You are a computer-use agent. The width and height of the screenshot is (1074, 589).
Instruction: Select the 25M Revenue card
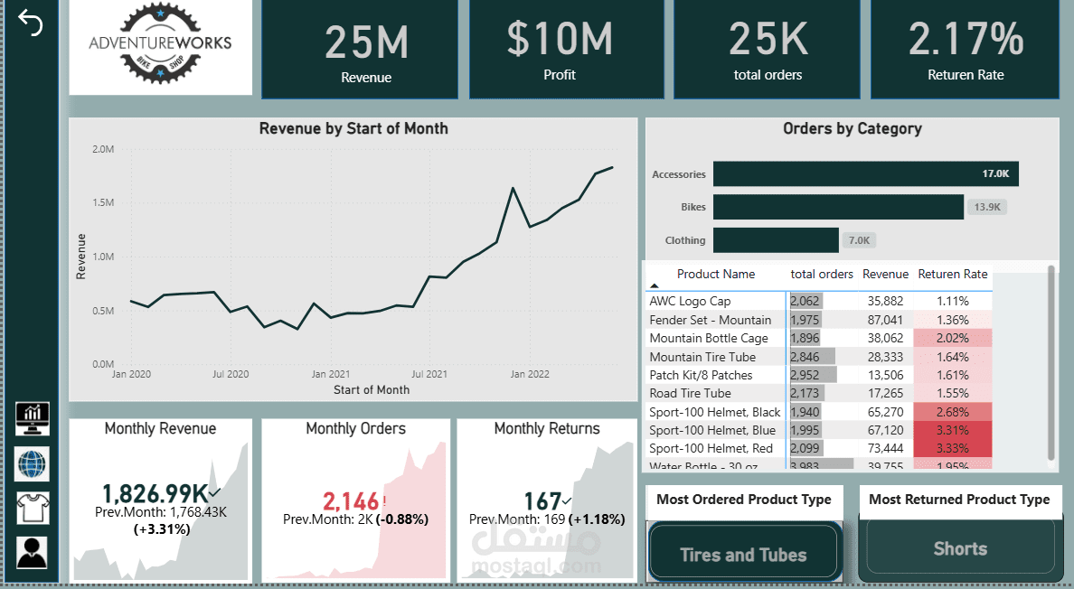[360, 50]
